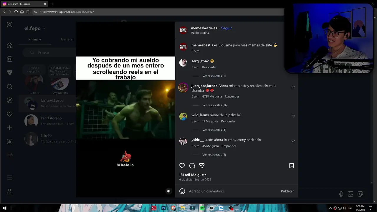Open sergi_zb42's profile avatar
Viewport: 377px width, 212px height.
[x=183, y=62]
